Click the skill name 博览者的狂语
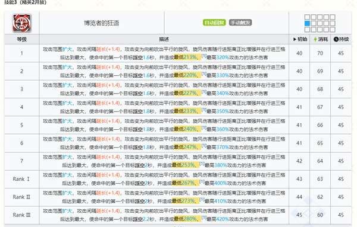 click(102, 23)
